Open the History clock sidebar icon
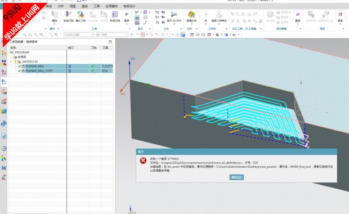Viewport: 349px width, 214px height. [4, 148]
